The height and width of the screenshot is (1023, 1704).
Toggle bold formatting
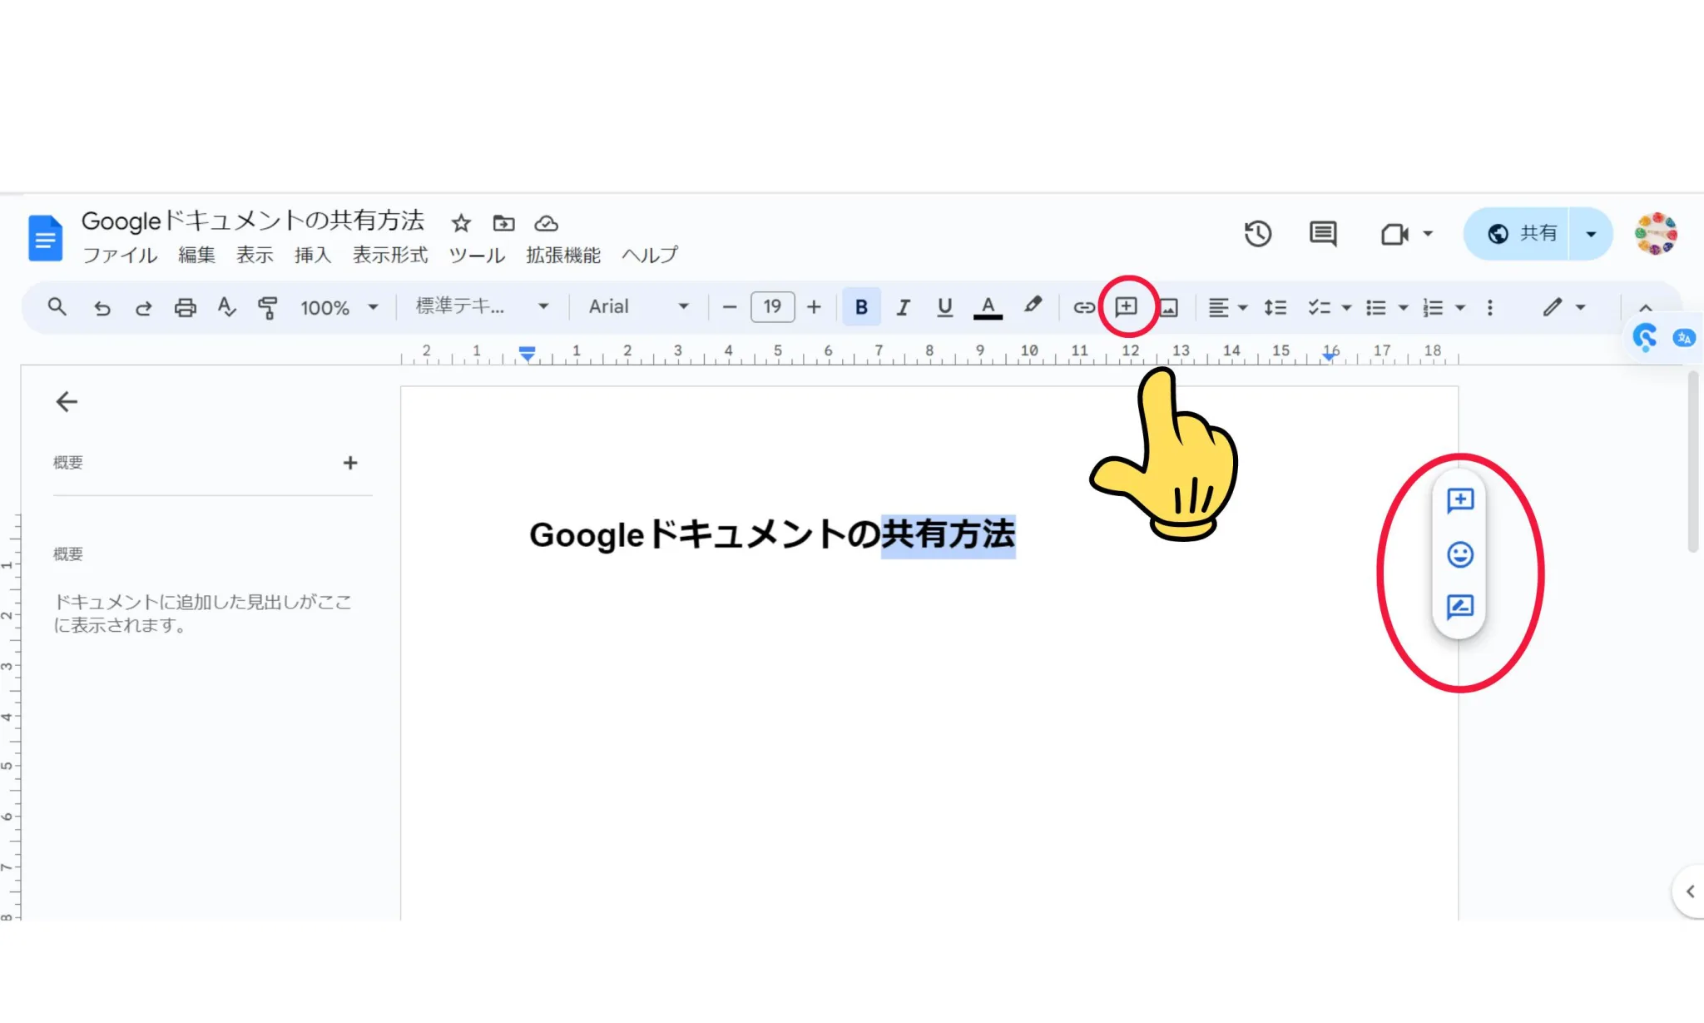[861, 307]
